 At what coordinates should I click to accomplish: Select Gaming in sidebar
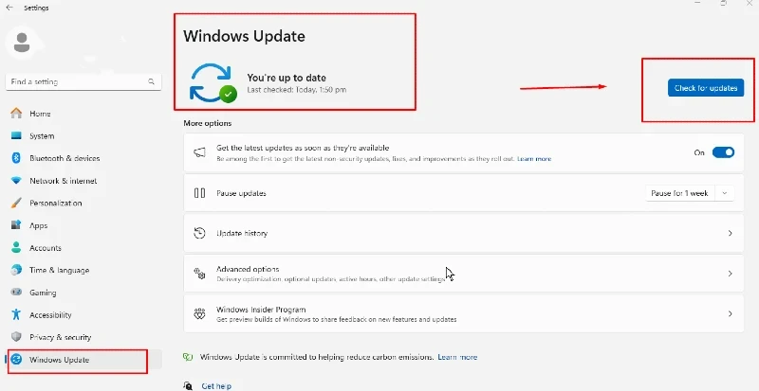(x=83, y=293)
